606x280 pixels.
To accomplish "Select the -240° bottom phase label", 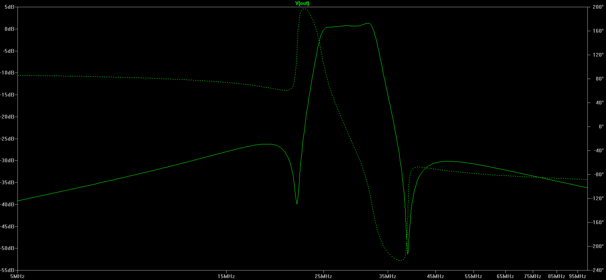I will tap(597, 270).
